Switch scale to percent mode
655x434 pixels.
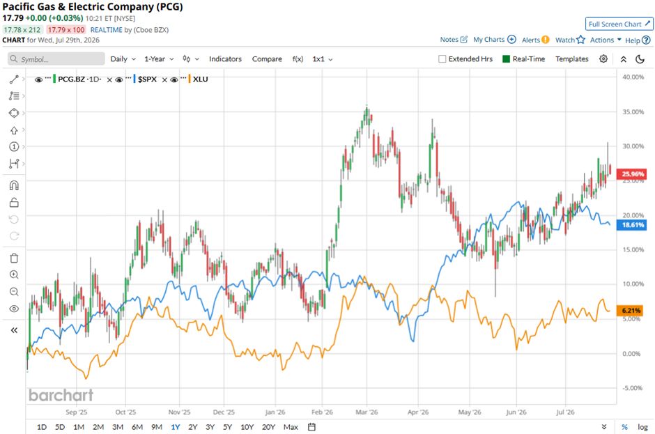pyautogui.click(x=624, y=427)
